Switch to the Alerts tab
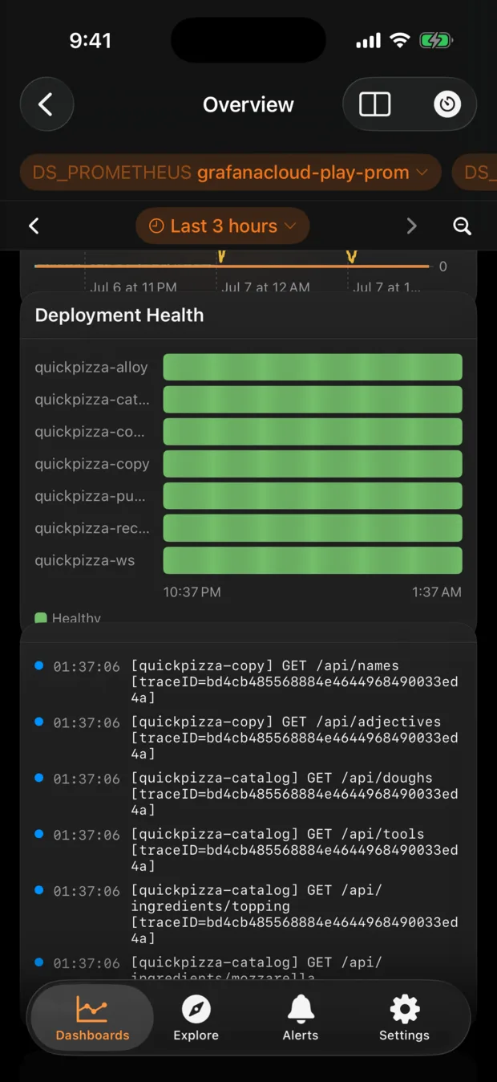This screenshot has height=1082, width=497. coord(301,1018)
